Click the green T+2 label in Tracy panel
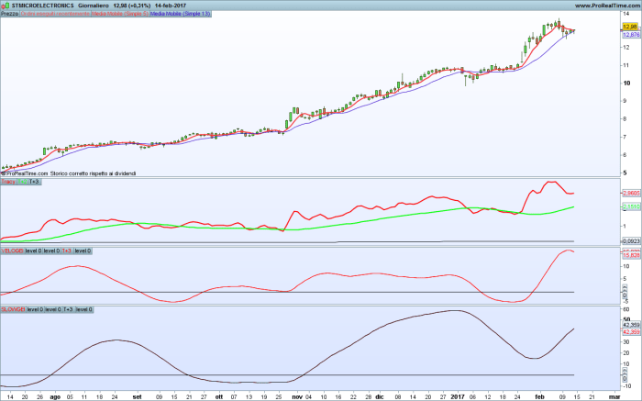This screenshot has width=642, height=401. 23,182
